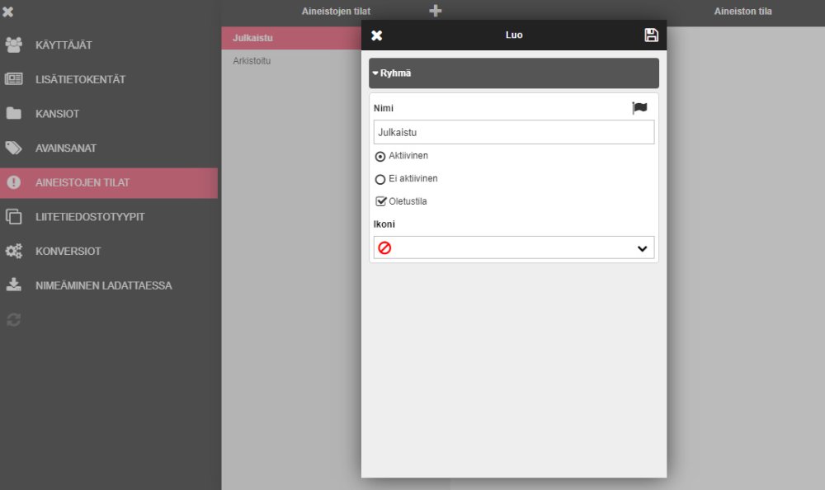Close the sidebar with the X icon
The width and height of the screenshot is (825, 490).
[x=8, y=12]
